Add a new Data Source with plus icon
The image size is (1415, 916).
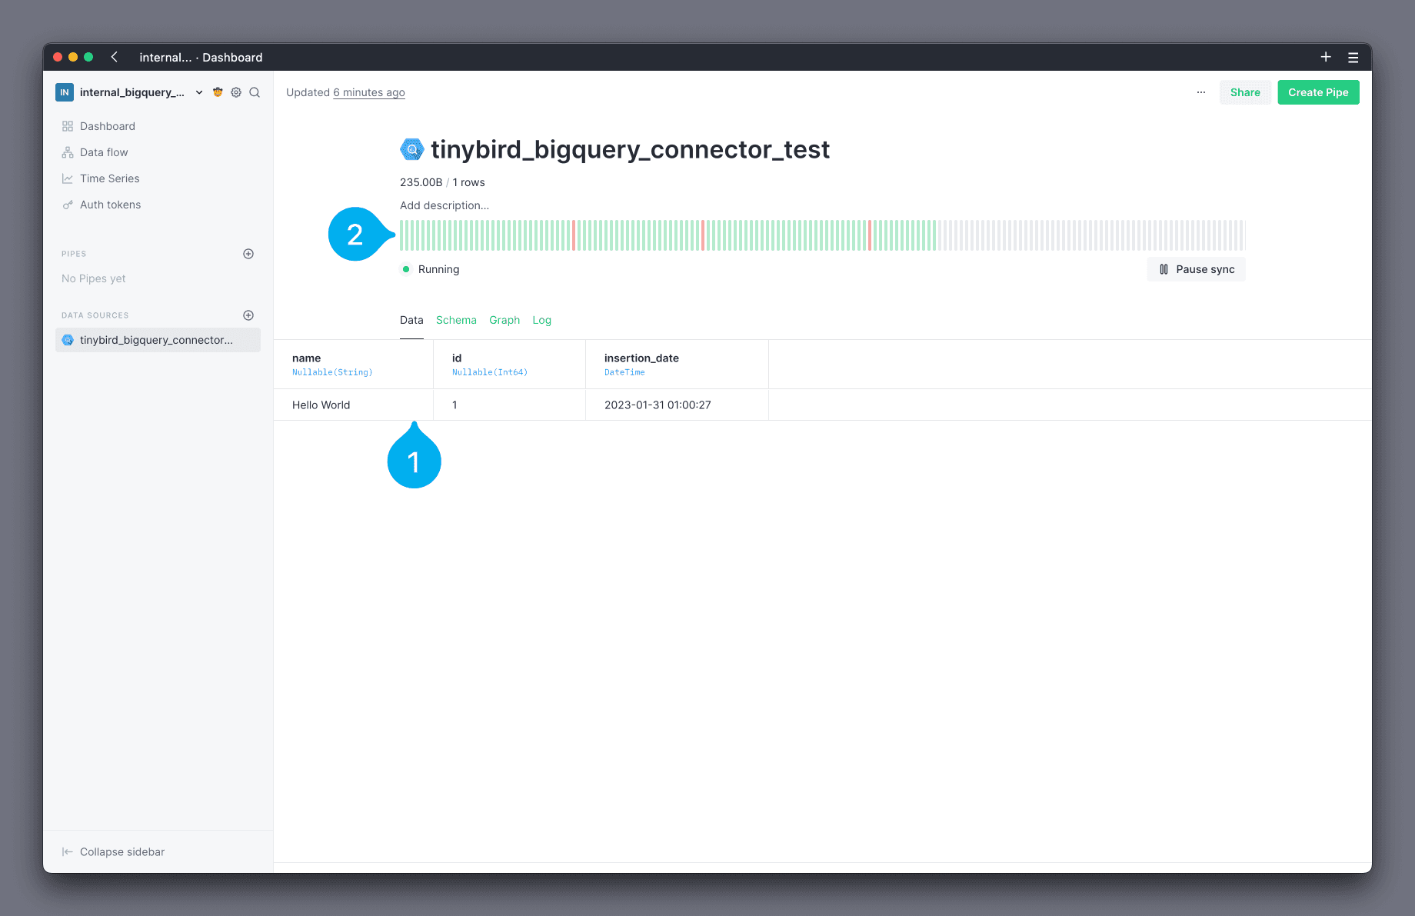[x=248, y=315]
